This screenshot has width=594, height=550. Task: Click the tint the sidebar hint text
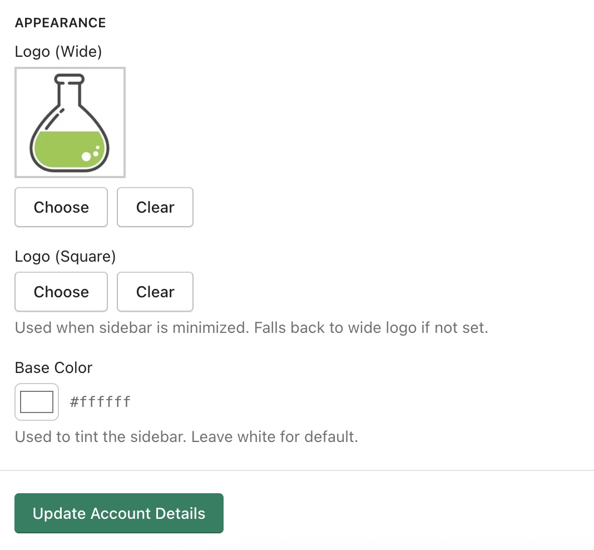tap(186, 436)
